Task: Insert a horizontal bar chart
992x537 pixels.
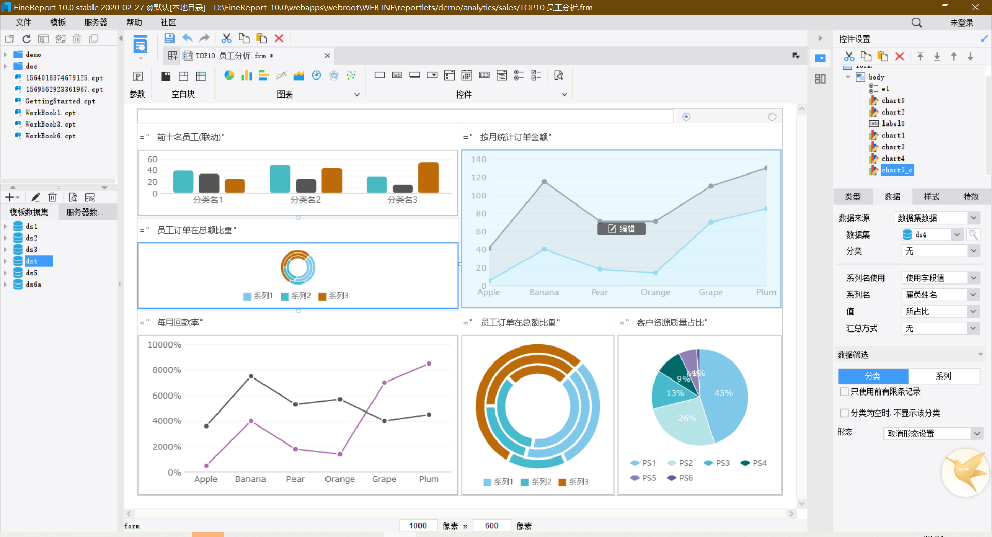Action: pos(264,75)
